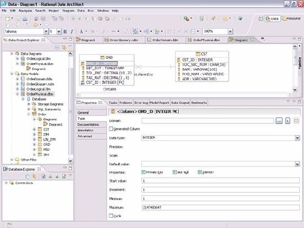Open the font size dropdown
Viewport: 304px width, 228px height.
click(x=59, y=32)
